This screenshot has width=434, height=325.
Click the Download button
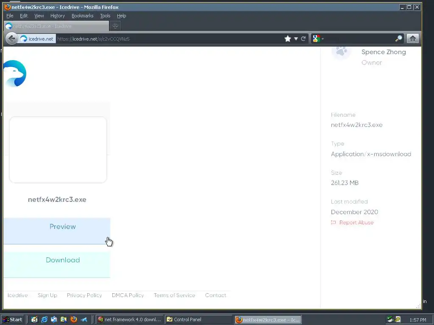coord(57,264)
